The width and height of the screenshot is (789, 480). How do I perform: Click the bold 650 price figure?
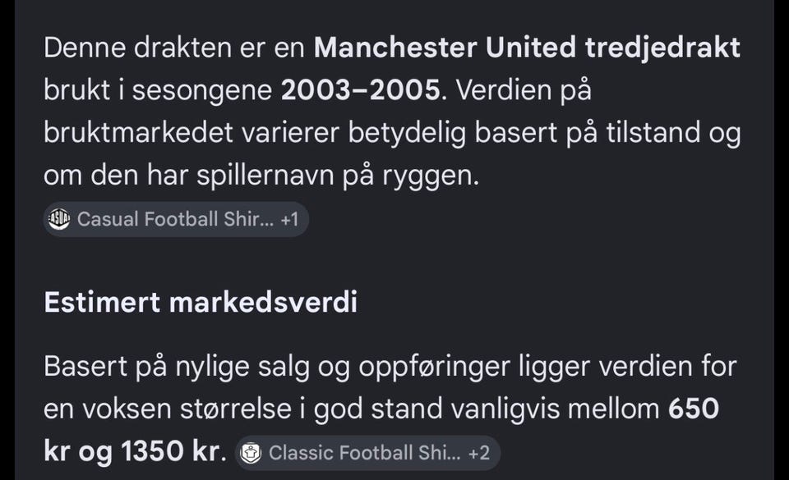pos(694,409)
